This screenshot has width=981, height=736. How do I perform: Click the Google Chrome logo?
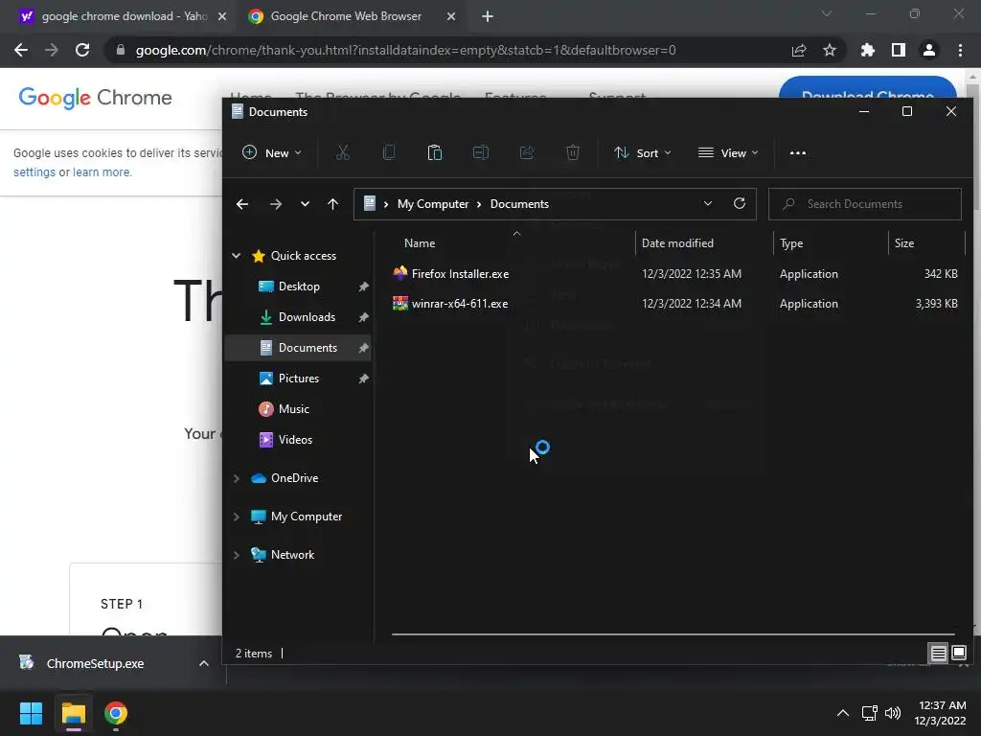pyautogui.click(x=95, y=98)
